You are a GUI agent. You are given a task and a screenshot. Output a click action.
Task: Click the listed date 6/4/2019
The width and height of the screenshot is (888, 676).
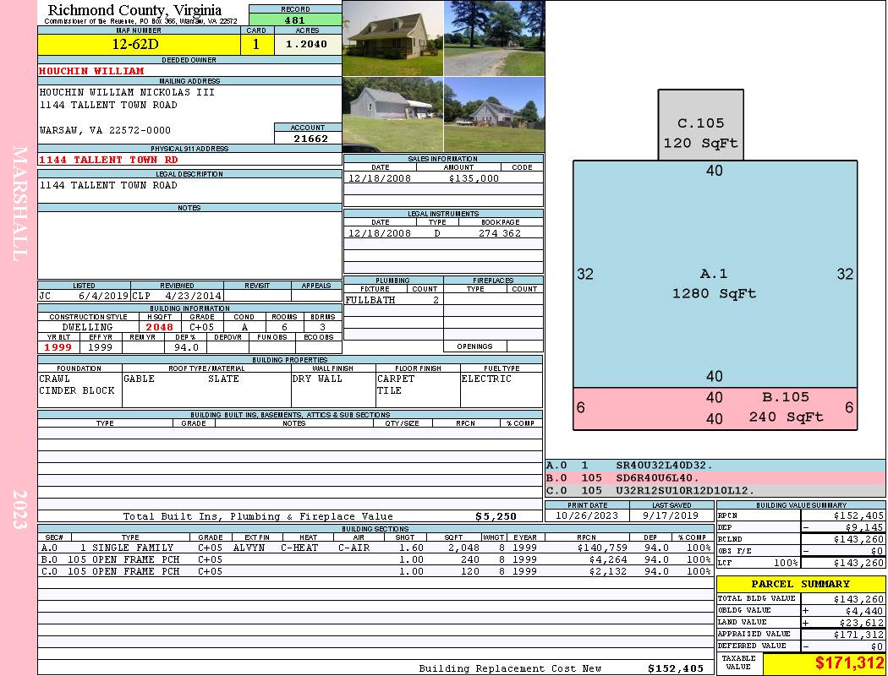[104, 295]
